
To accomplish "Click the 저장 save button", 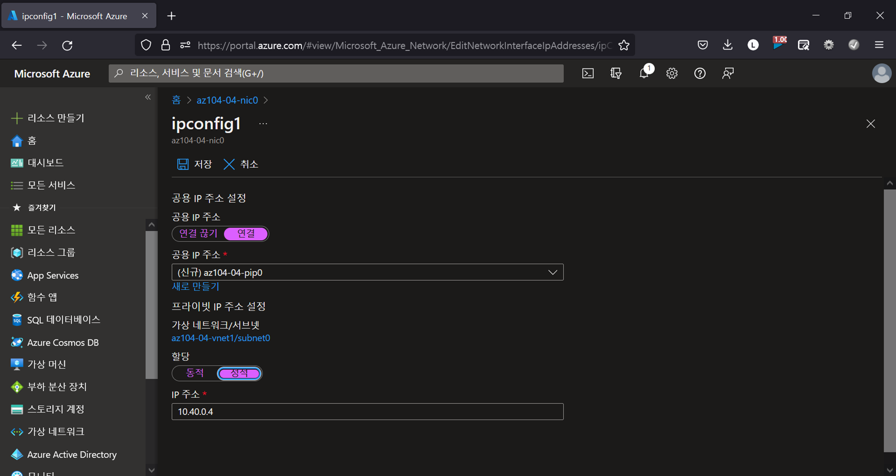I will coord(194,164).
